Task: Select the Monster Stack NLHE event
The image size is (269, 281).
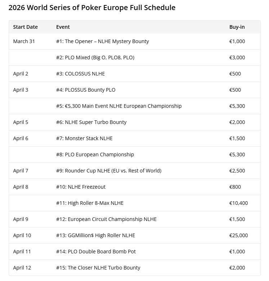Action: click(84, 138)
